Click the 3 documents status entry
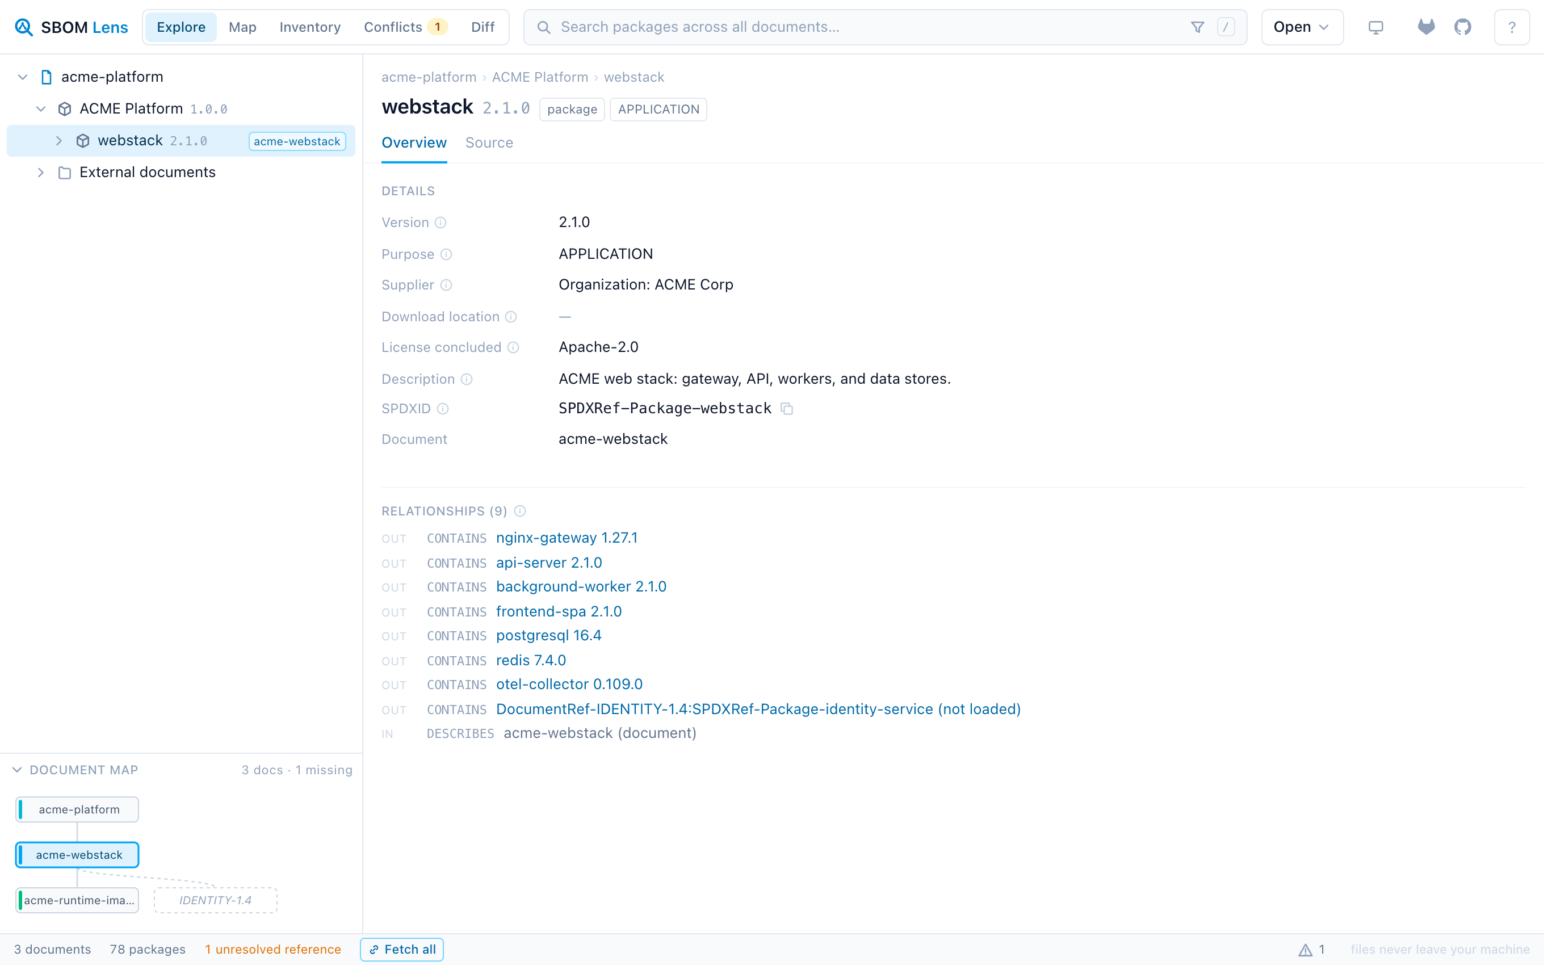The image size is (1544, 965). click(52, 950)
